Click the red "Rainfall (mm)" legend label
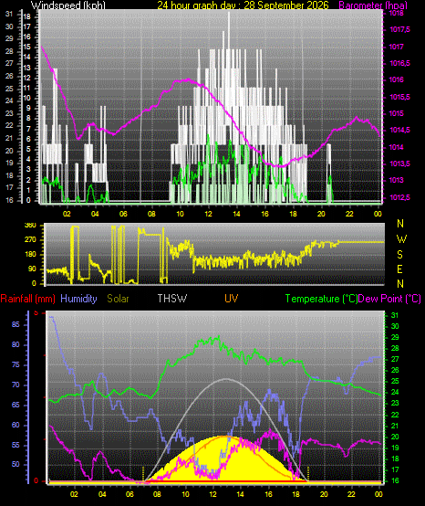The height and width of the screenshot is (506, 425). click(x=27, y=299)
